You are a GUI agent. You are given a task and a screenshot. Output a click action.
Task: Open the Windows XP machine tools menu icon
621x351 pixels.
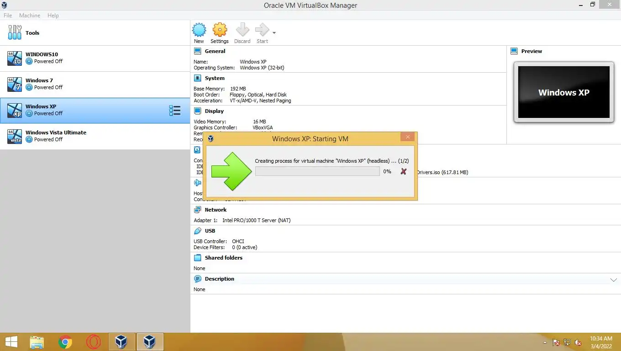tap(174, 110)
